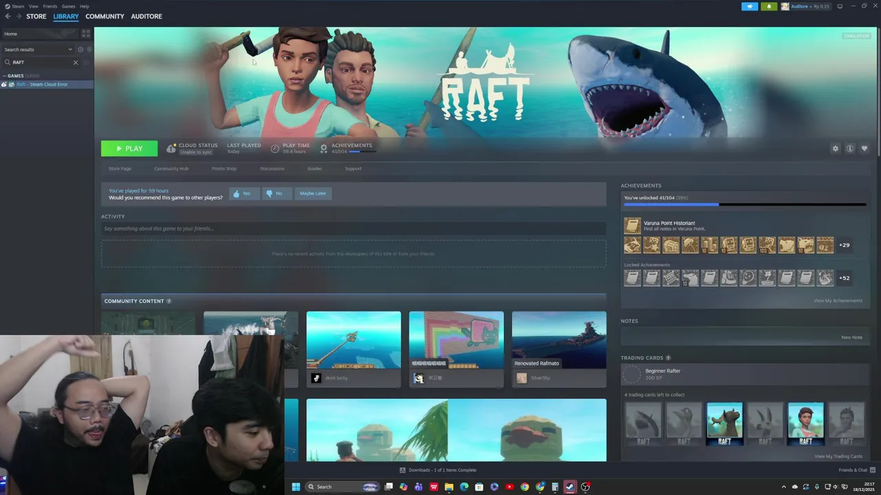Open YouTube icon in the taskbar
This screenshot has width=881, height=495.
click(509, 487)
